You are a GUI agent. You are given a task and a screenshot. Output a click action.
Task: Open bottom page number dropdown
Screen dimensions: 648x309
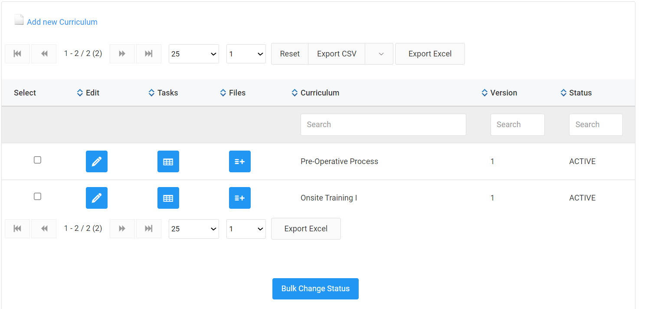click(x=246, y=229)
